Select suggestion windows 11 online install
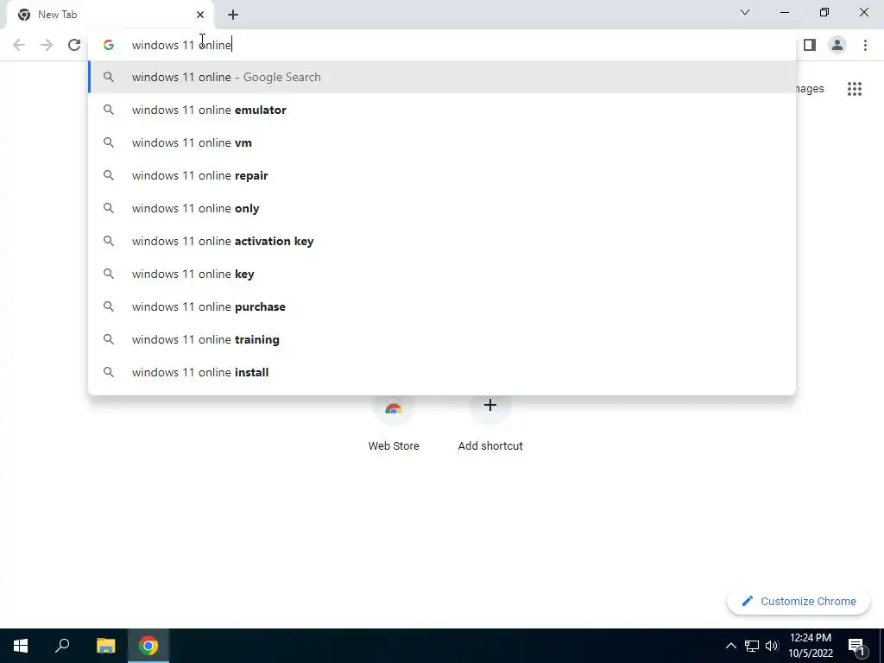Viewport: 884px width, 663px height. pyautogui.click(x=442, y=371)
